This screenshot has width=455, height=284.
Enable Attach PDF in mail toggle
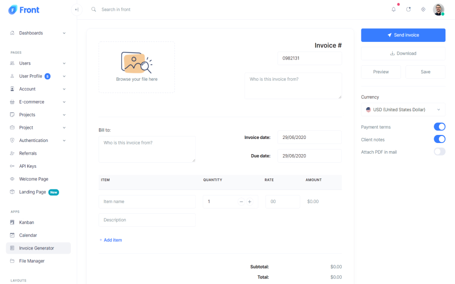pyautogui.click(x=439, y=152)
